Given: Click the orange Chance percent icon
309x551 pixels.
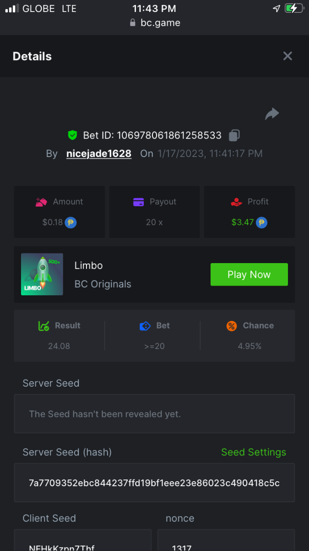Looking at the screenshot, I should (232, 326).
